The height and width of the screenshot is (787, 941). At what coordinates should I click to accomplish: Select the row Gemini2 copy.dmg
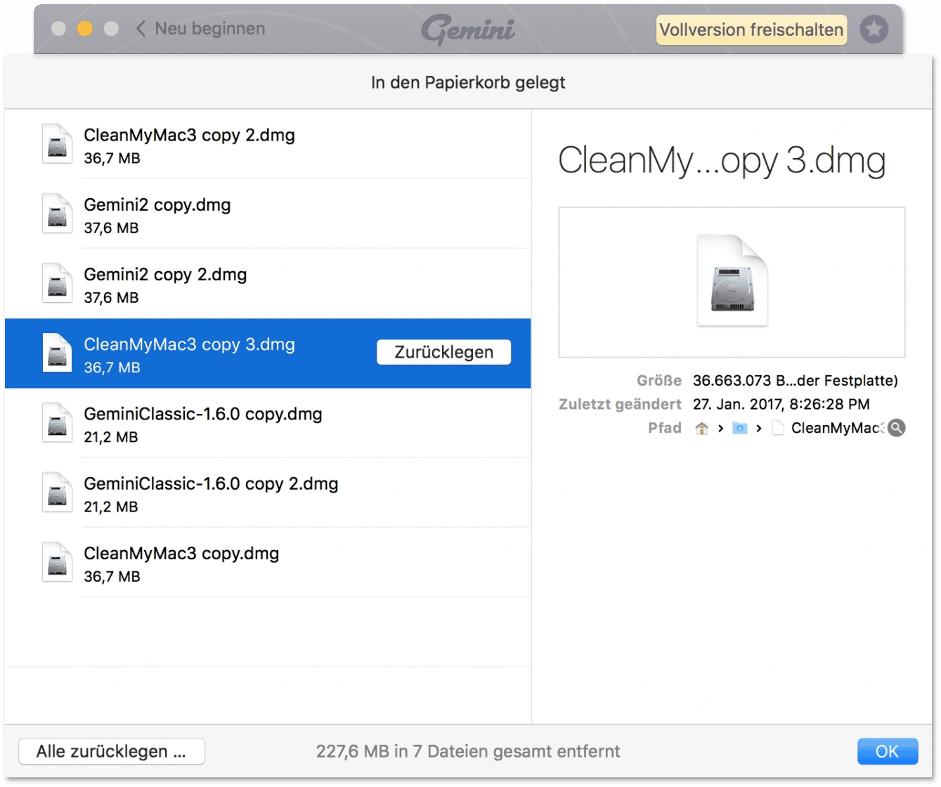click(268, 214)
